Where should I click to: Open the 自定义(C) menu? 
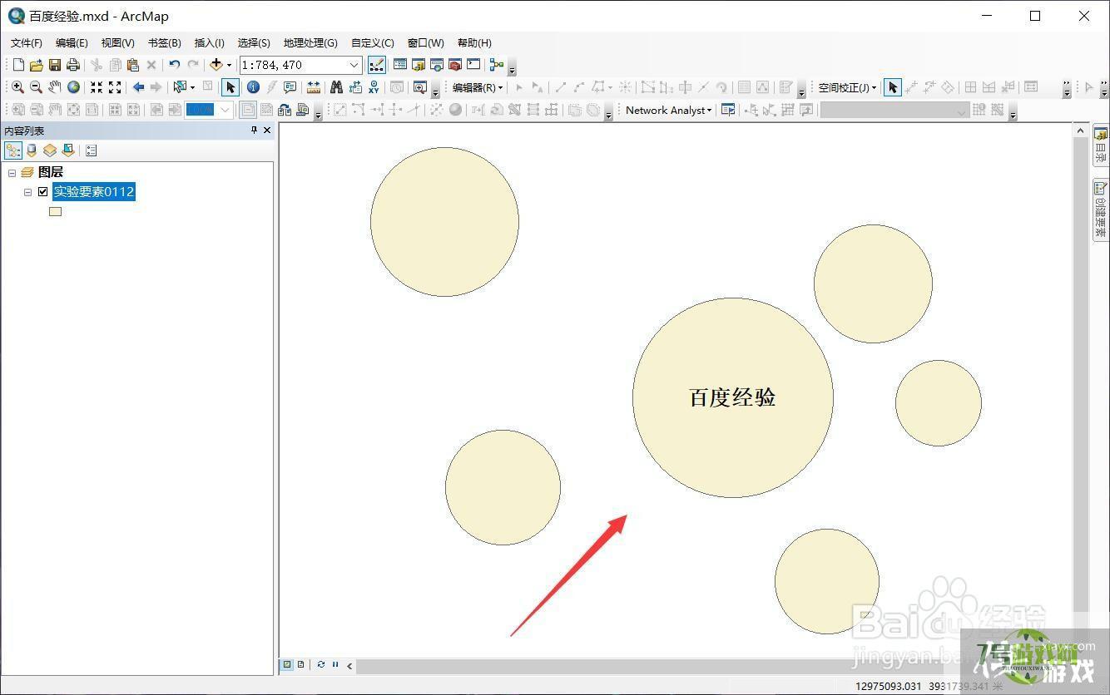click(373, 42)
